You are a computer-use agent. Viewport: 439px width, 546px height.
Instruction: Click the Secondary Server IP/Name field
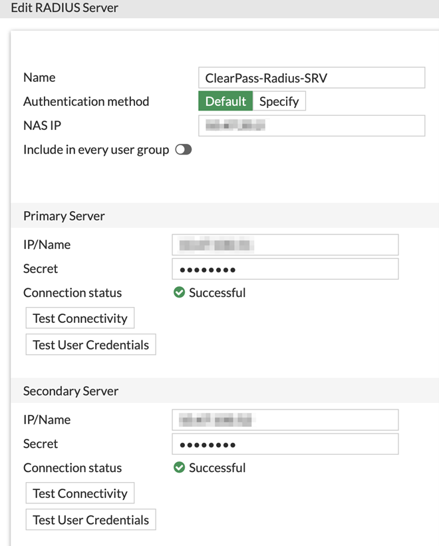coord(285,419)
